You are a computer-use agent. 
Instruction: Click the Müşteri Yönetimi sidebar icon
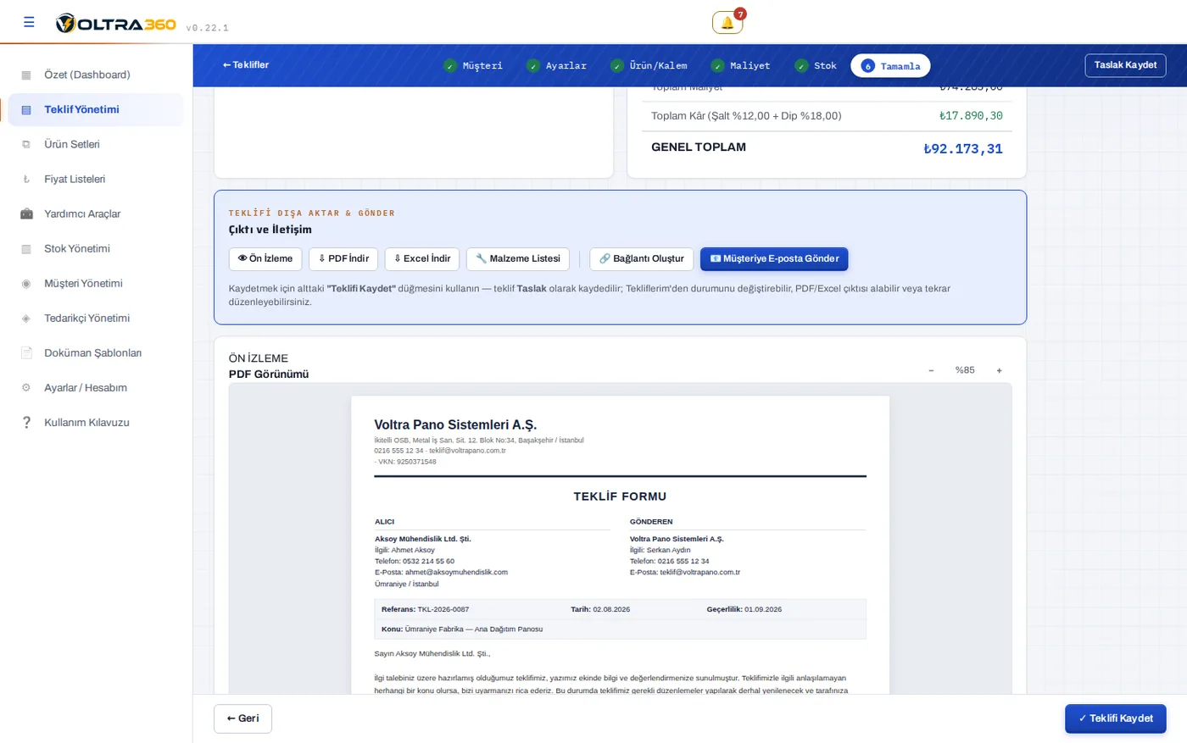pyautogui.click(x=26, y=283)
